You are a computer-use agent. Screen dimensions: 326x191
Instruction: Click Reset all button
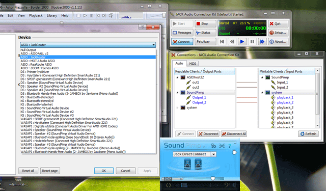coord(28,171)
